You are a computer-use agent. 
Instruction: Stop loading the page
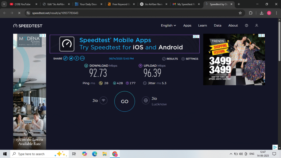pos(19,13)
